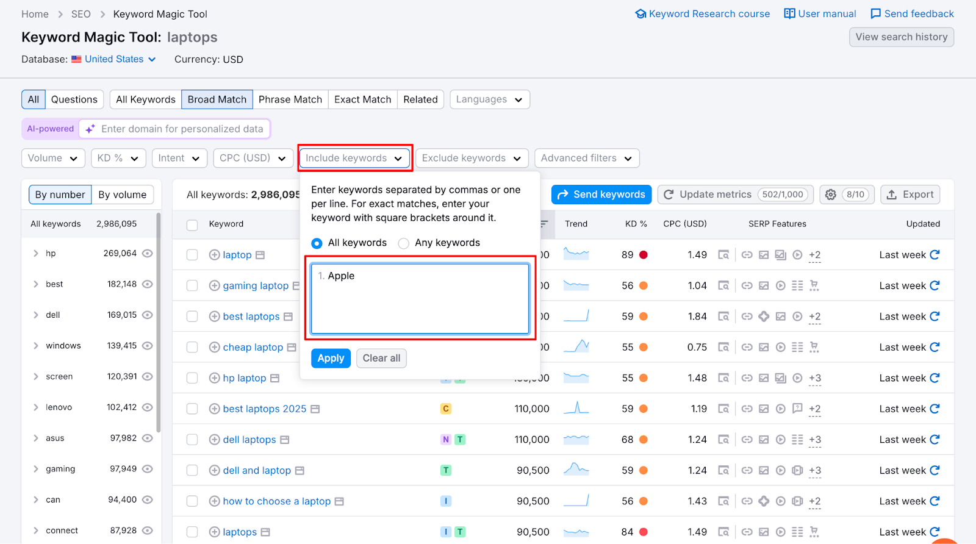Click the trend sparkline in laptop row
Screen dimensions: 976x544
point(576,253)
